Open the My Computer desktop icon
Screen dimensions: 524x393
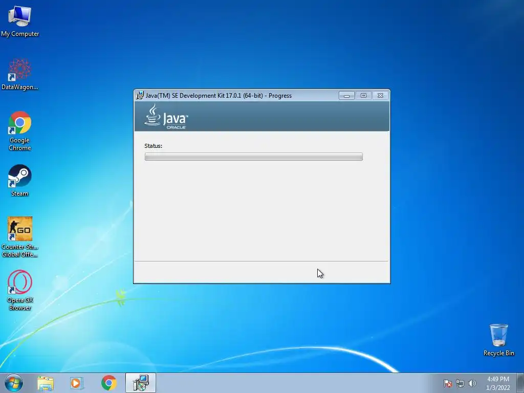click(20, 21)
